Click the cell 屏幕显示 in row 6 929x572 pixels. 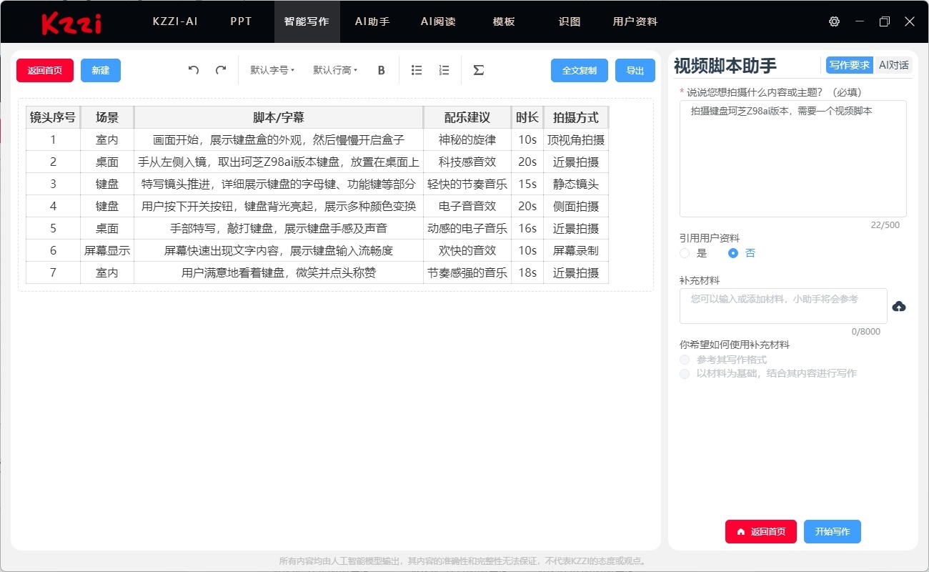coord(107,250)
